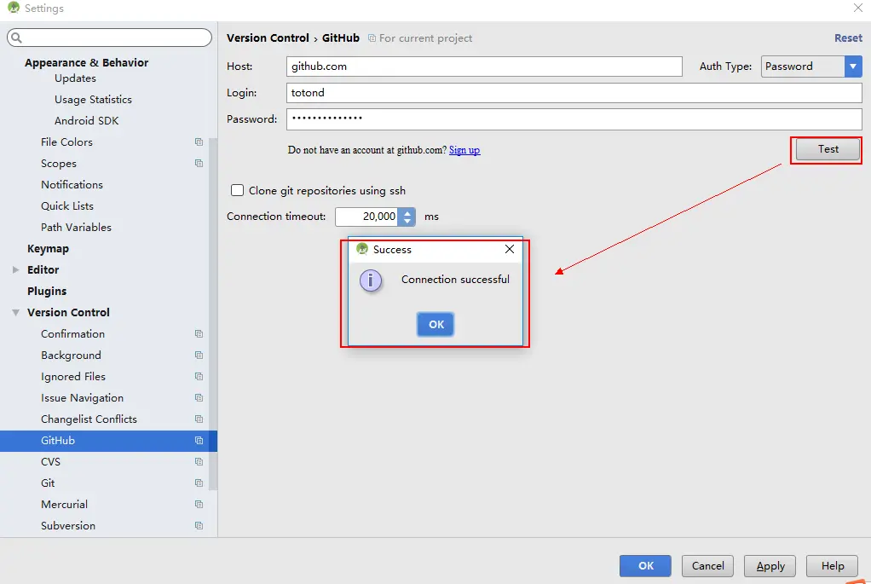Click the Sign up link
871x584 pixels.
464,150
